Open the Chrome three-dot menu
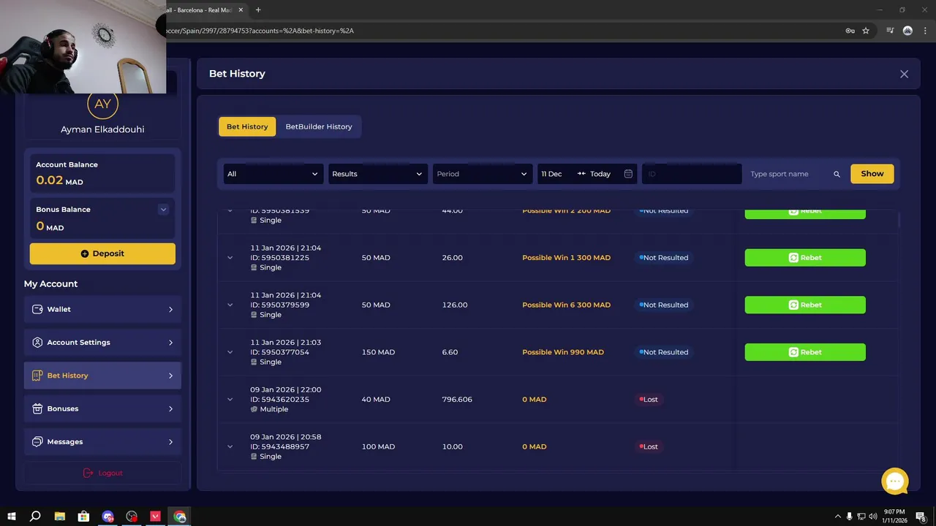The height and width of the screenshot is (526, 936). pos(924,31)
